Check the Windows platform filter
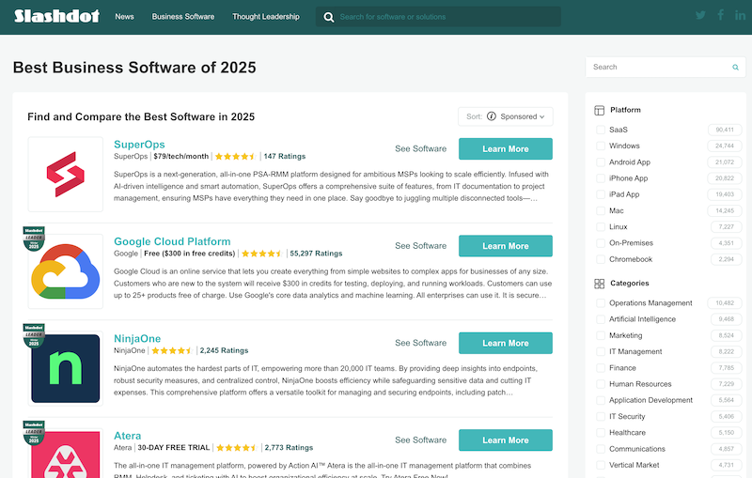 click(600, 146)
